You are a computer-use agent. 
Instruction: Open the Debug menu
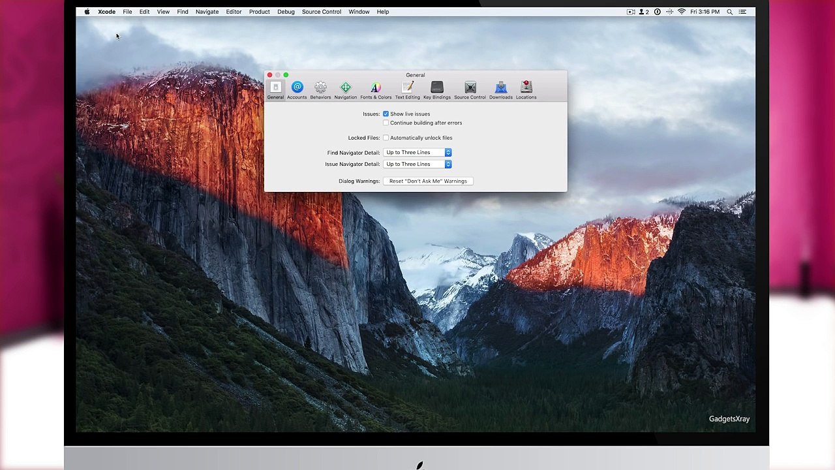pos(286,12)
